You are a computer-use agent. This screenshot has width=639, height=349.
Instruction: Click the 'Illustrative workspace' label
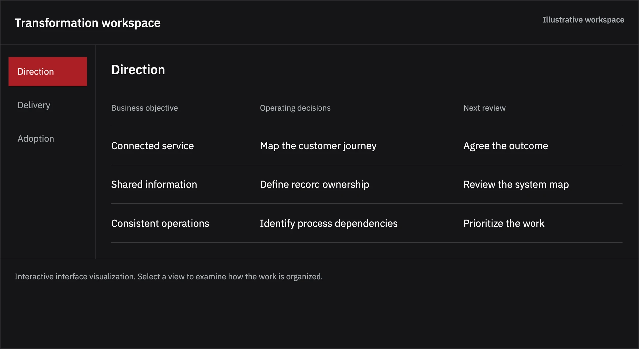[x=583, y=20]
